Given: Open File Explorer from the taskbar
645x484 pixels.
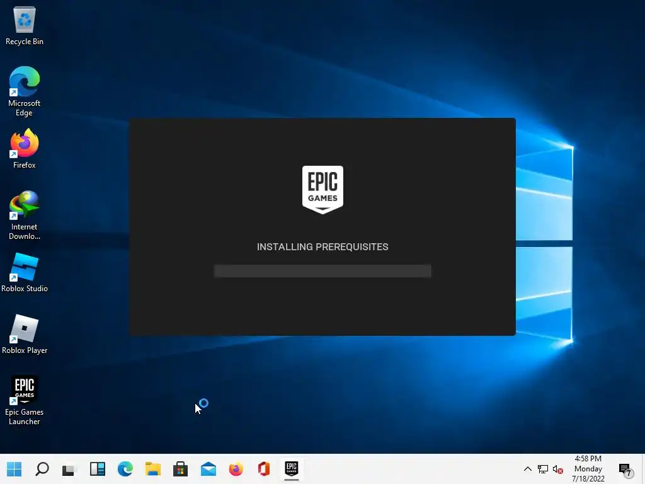Looking at the screenshot, I should coord(152,469).
